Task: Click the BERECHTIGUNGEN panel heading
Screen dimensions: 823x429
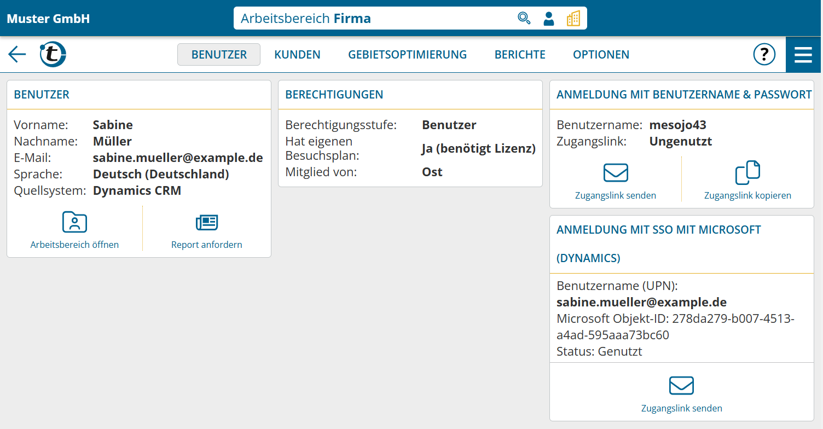Action: (334, 95)
